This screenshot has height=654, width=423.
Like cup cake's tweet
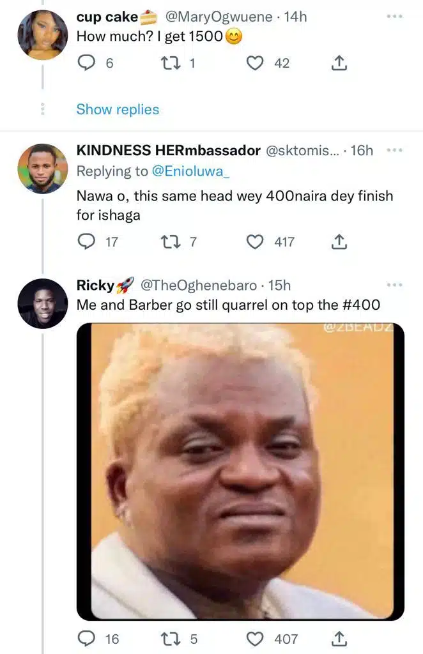[256, 63]
